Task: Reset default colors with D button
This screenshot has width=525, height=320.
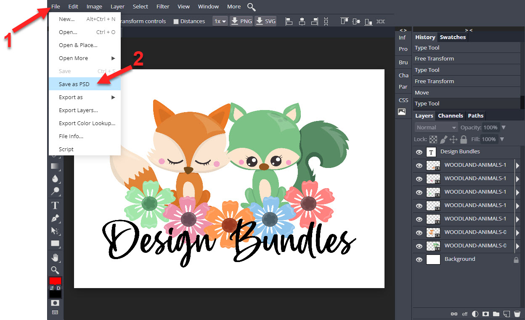Action: point(58,288)
